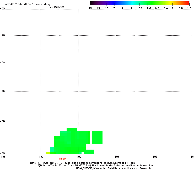Click the colorbar label "-0.6"
This screenshot has width=194, height=170.
coord(148,8)
